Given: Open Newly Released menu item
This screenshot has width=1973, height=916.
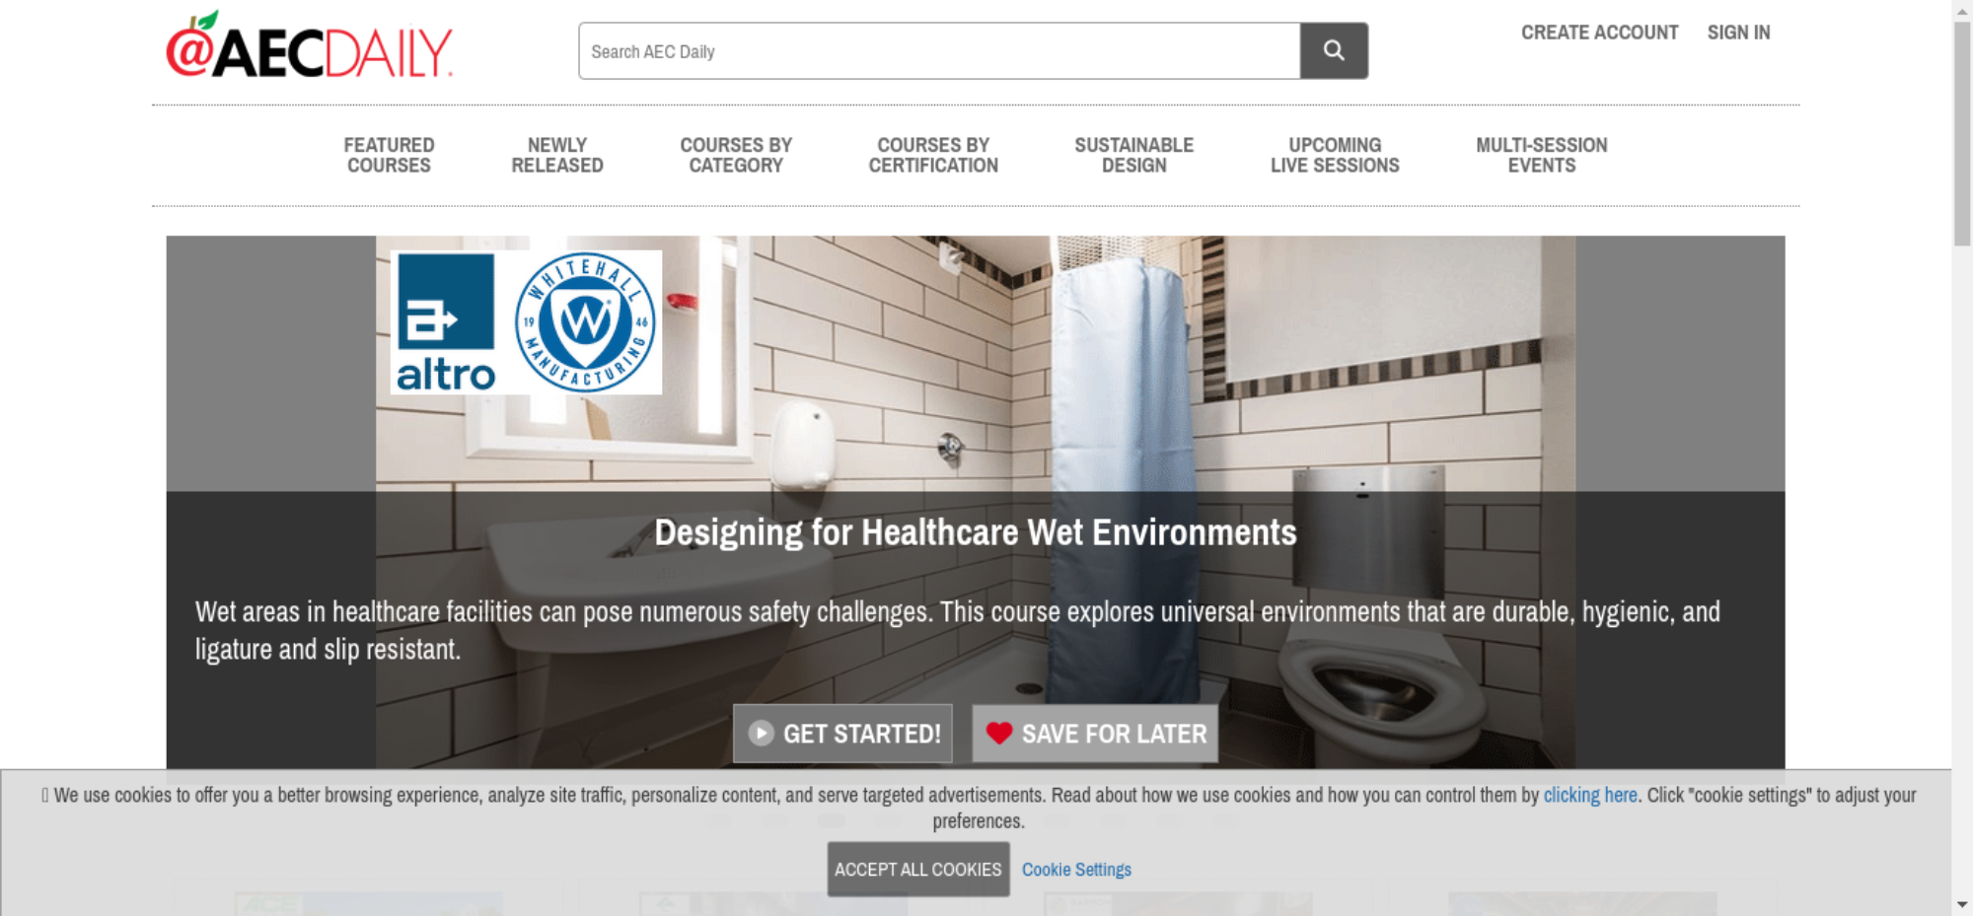Looking at the screenshot, I should tap(557, 156).
